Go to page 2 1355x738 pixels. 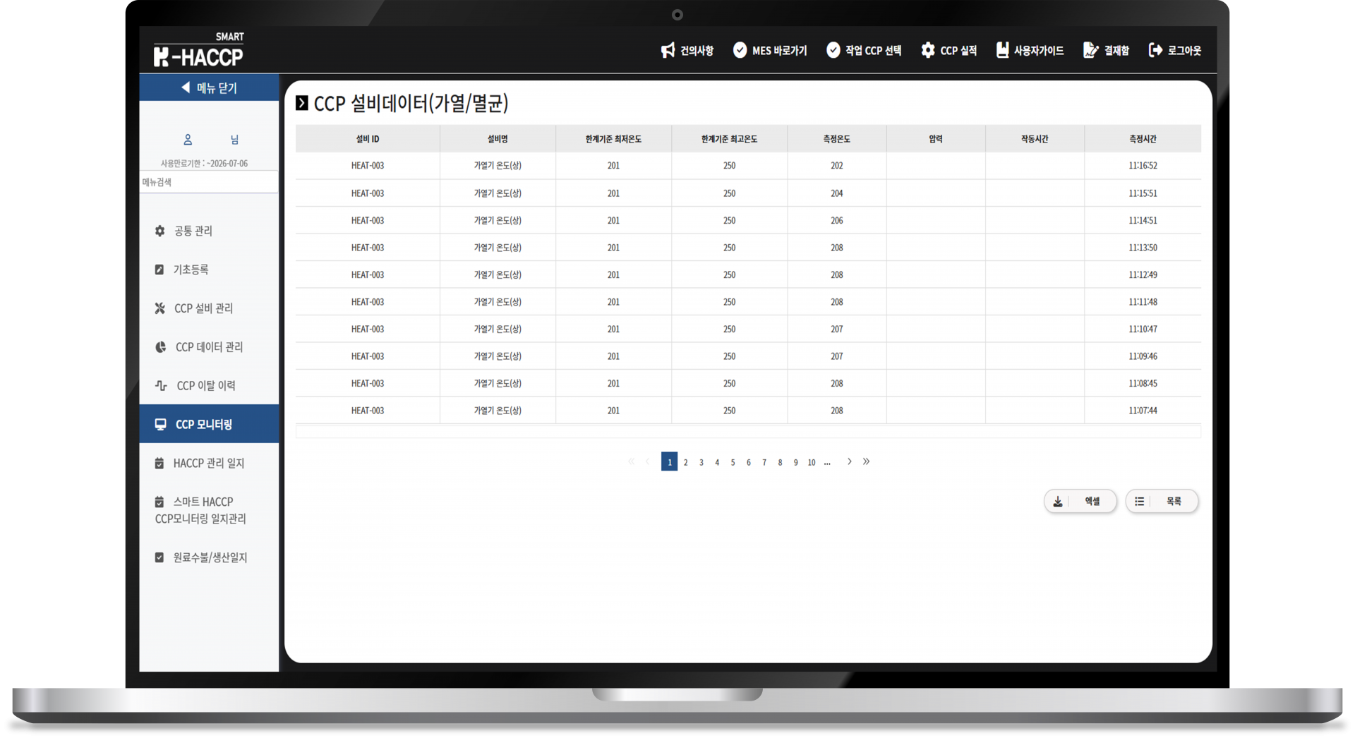(686, 462)
